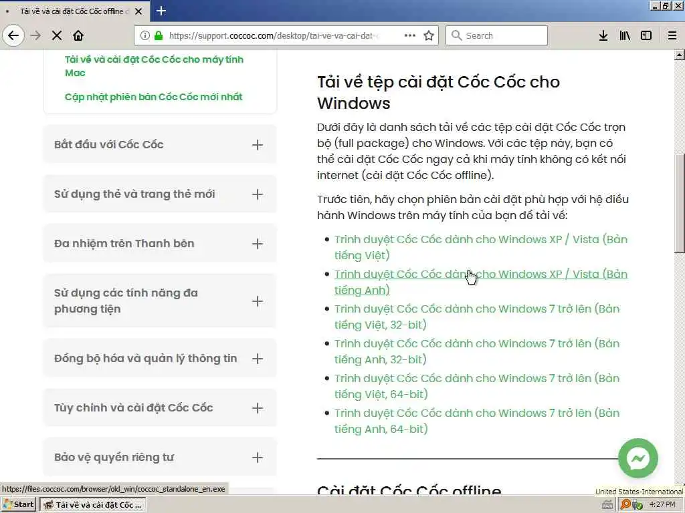Download Windows 7 bản tiếng Anh, 32-bit

pyautogui.click(x=476, y=351)
